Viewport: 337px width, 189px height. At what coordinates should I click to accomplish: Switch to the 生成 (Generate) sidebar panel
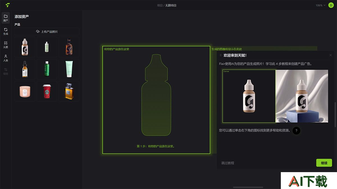tap(6, 31)
